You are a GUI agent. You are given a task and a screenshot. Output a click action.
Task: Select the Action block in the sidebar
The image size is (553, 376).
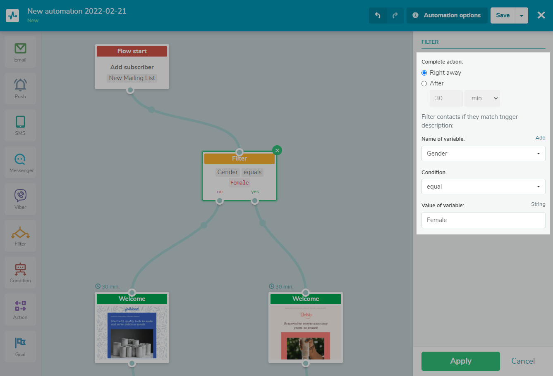coord(20,309)
